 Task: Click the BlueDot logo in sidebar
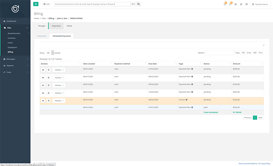(15, 9)
